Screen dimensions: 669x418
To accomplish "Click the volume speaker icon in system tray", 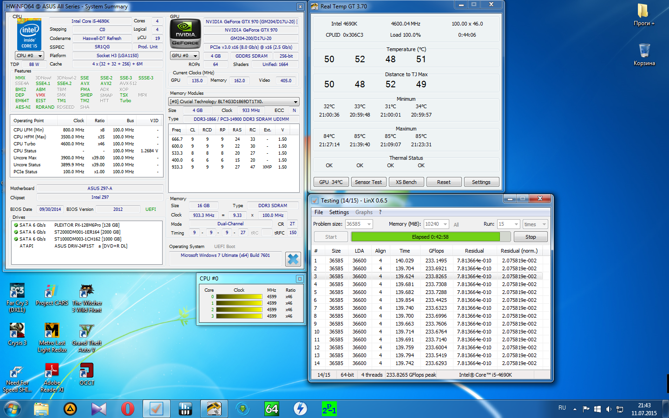I will coord(609,409).
